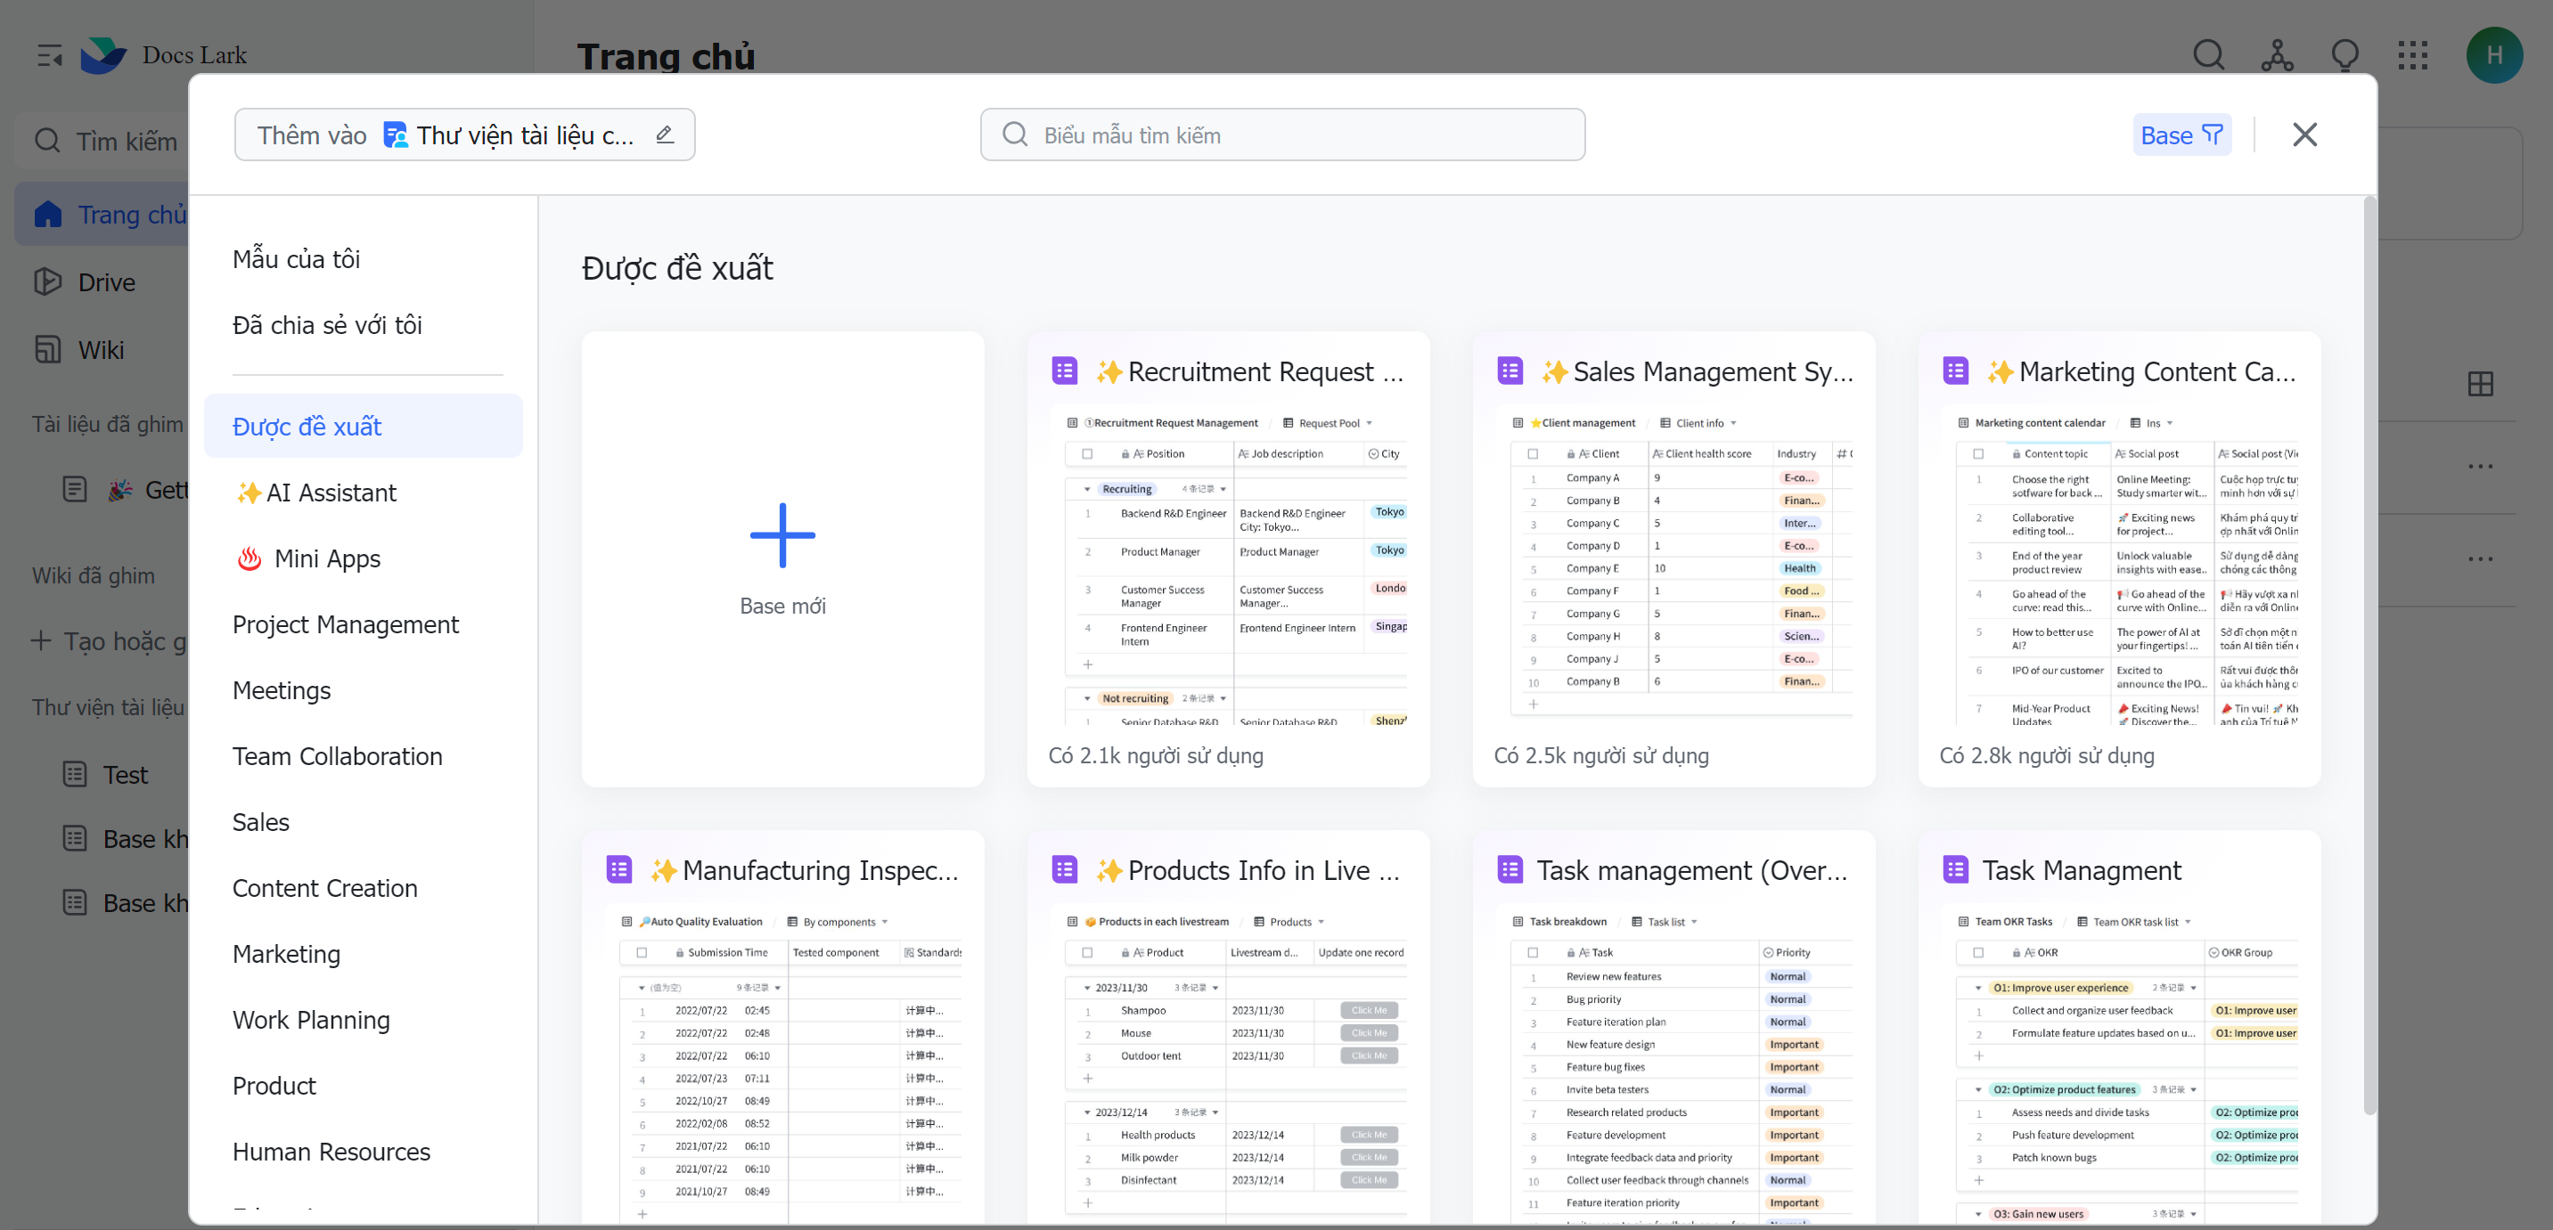The width and height of the screenshot is (2553, 1230).
Task: Collapse sidebar using the menu fold icon
Action: click(x=50, y=55)
